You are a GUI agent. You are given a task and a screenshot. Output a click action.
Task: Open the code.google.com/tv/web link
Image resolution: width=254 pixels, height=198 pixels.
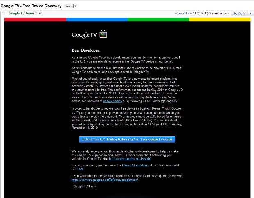pos(130,159)
